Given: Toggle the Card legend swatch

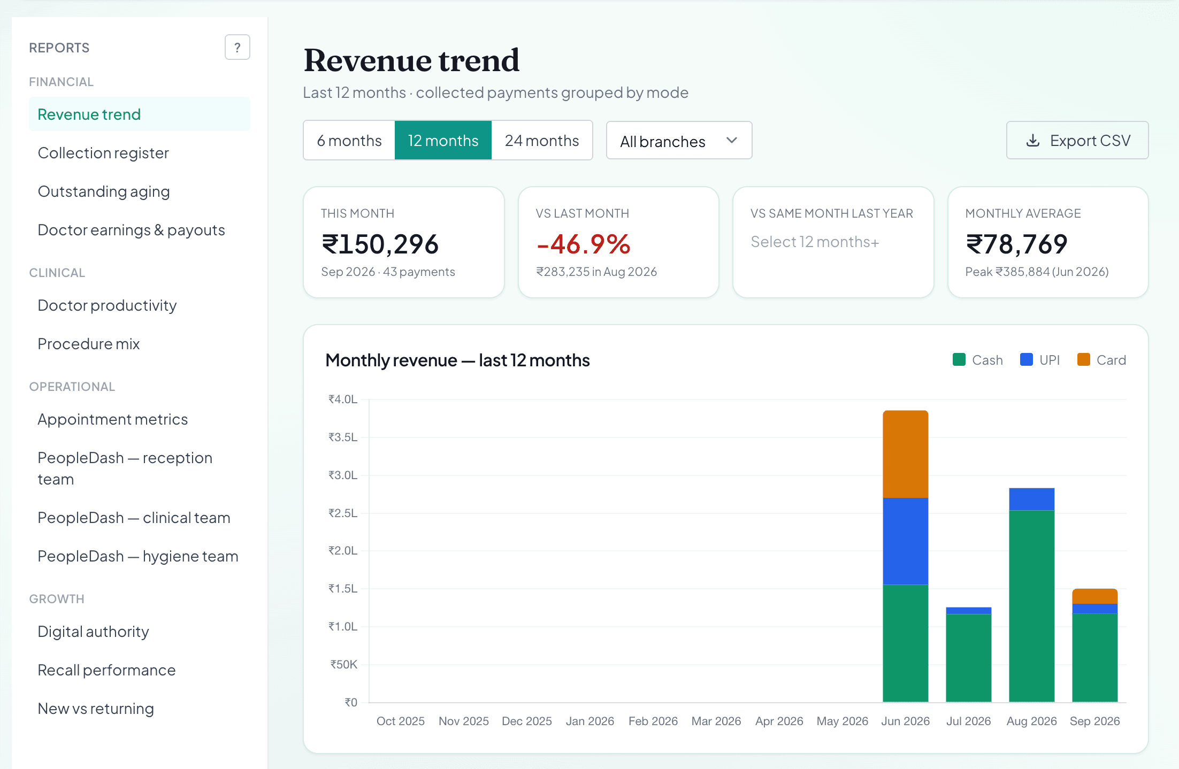Looking at the screenshot, I should point(1084,359).
